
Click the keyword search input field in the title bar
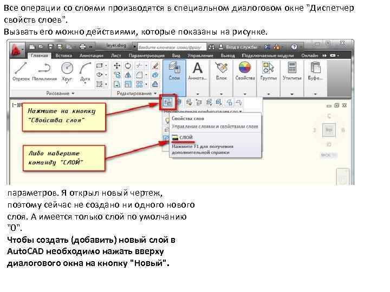tap(172, 47)
